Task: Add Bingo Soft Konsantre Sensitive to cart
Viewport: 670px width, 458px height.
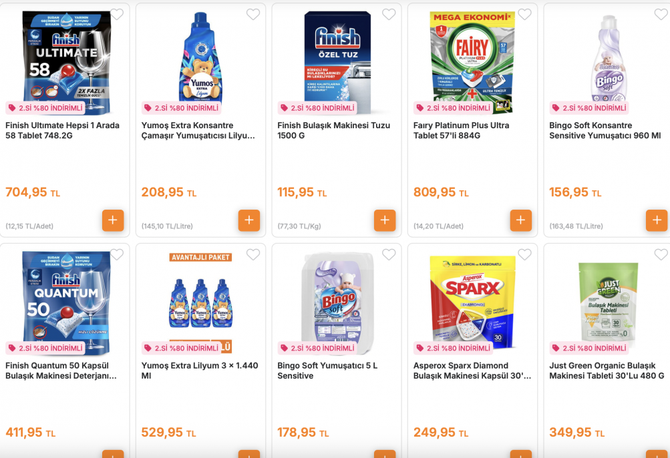Action: pos(656,220)
